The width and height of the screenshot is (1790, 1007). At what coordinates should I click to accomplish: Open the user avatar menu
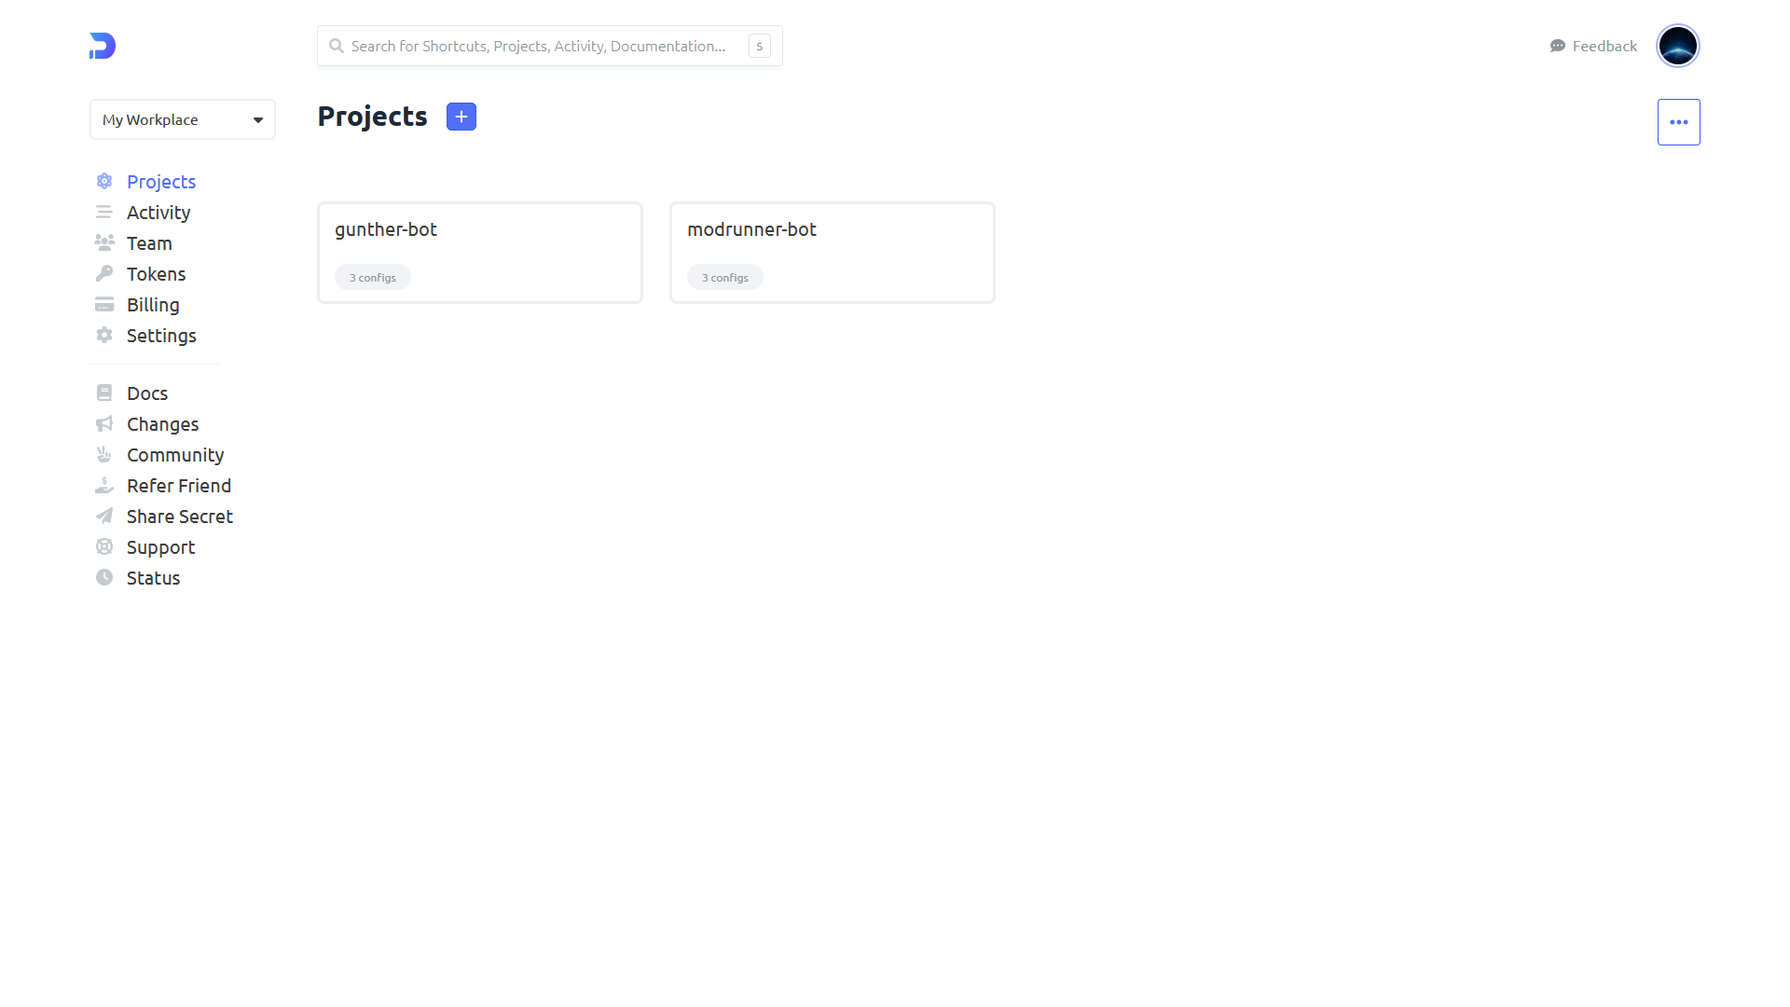pos(1677,45)
